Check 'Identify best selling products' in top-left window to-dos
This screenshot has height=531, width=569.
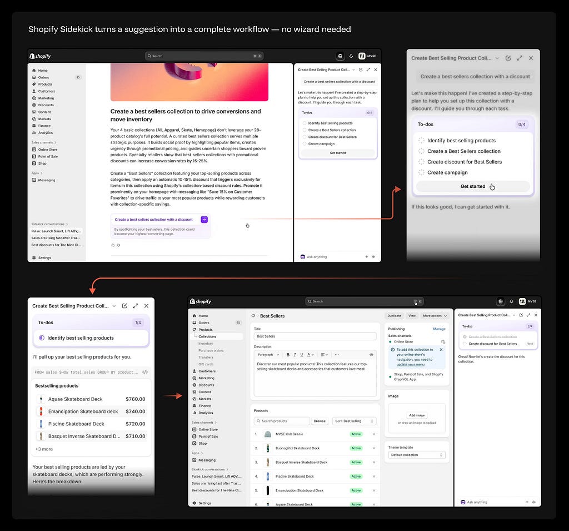[304, 123]
